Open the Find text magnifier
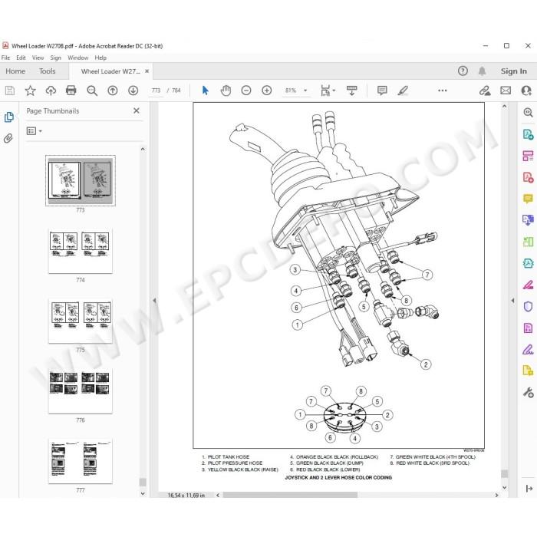Viewport: 537px width, 537px height. [92, 91]
